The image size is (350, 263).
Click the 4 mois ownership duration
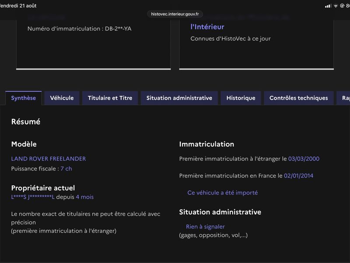[84, 197]
